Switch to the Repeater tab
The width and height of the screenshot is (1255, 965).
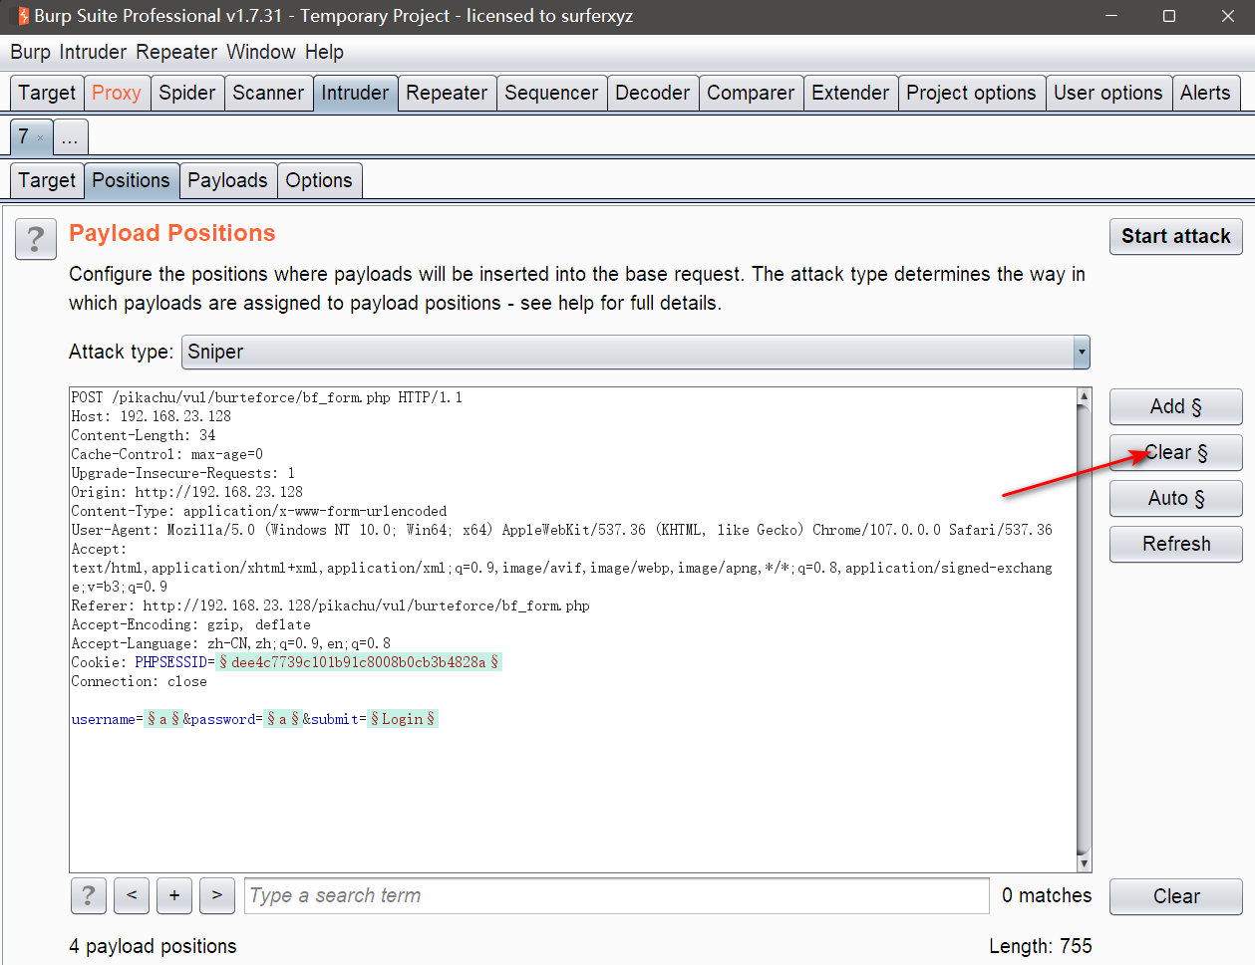[x=447, y=93]
